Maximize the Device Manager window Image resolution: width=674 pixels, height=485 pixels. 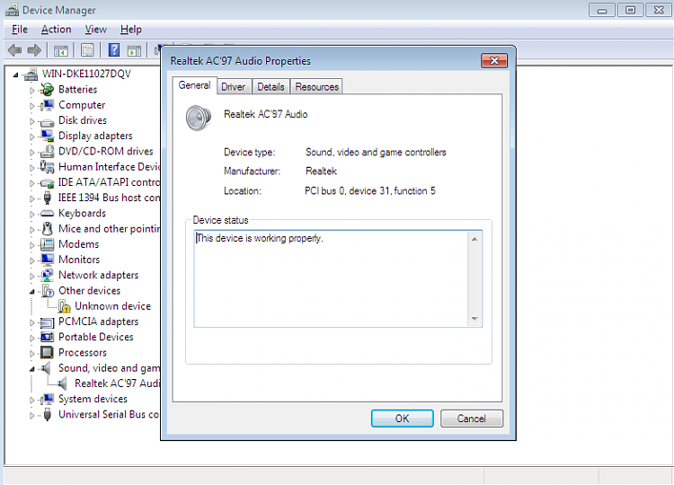pos(630,10)
